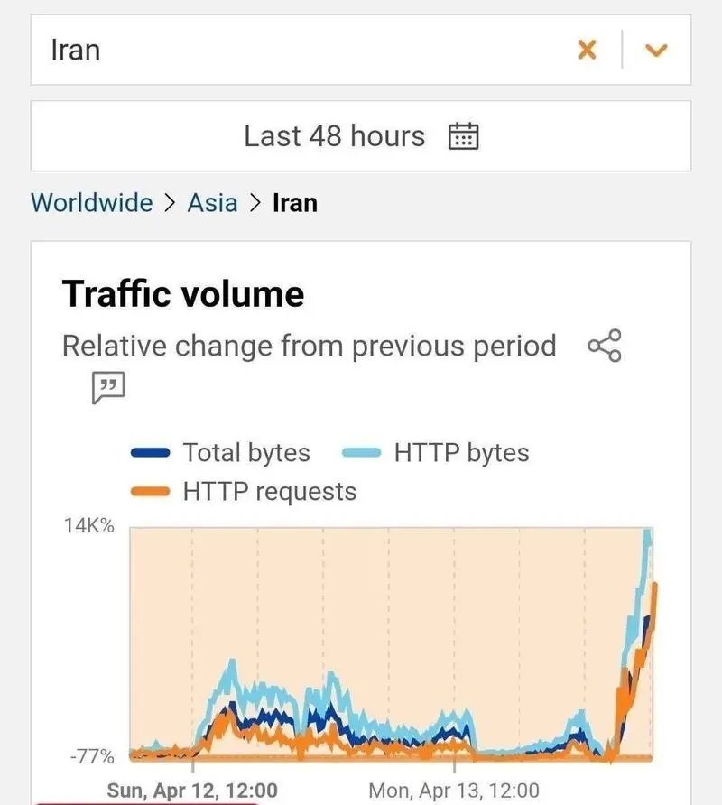The width and height of the screenshot is (722, 805).
Task: Go to Worldwide breadcrumb link
Action: [x=91, y=202]
